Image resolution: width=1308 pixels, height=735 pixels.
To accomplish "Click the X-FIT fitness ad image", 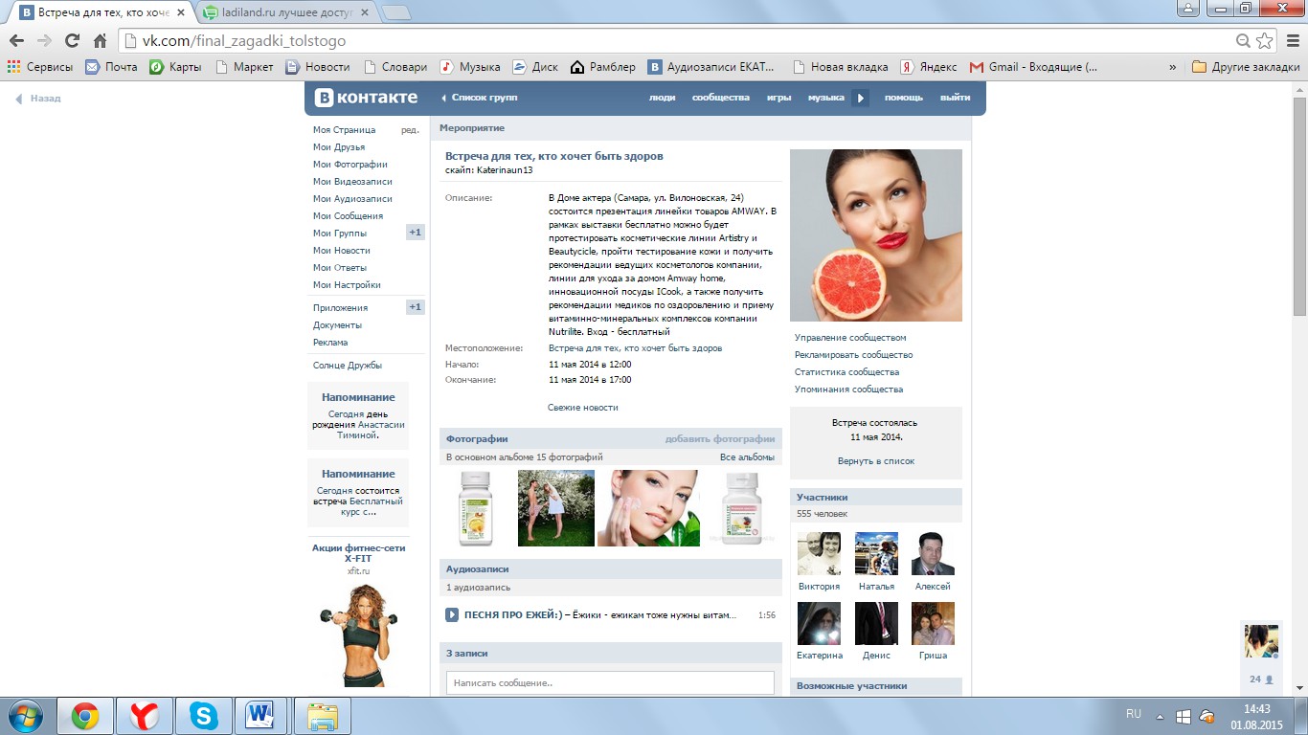I will 357,635.
